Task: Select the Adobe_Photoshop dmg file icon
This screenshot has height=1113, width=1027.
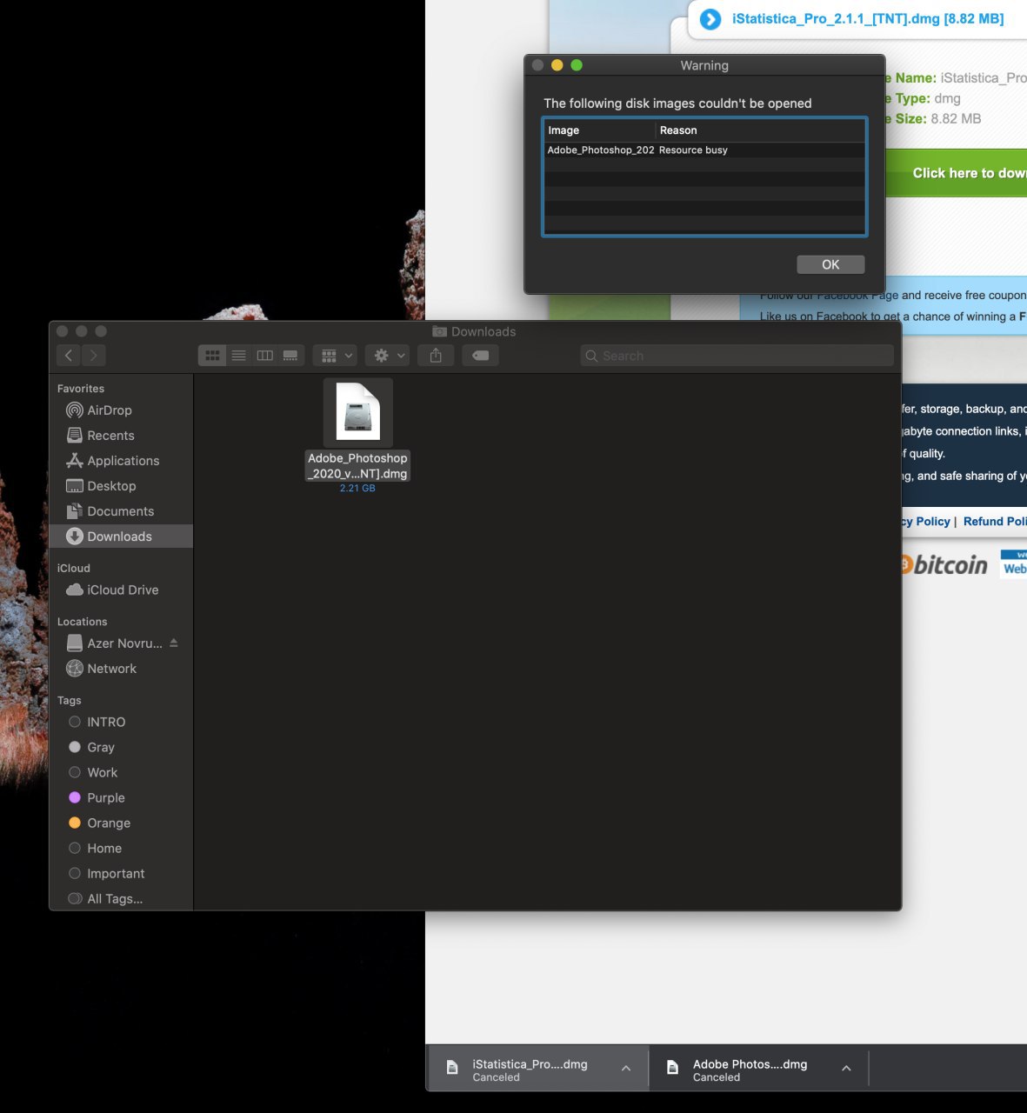Action: point(357,412)
